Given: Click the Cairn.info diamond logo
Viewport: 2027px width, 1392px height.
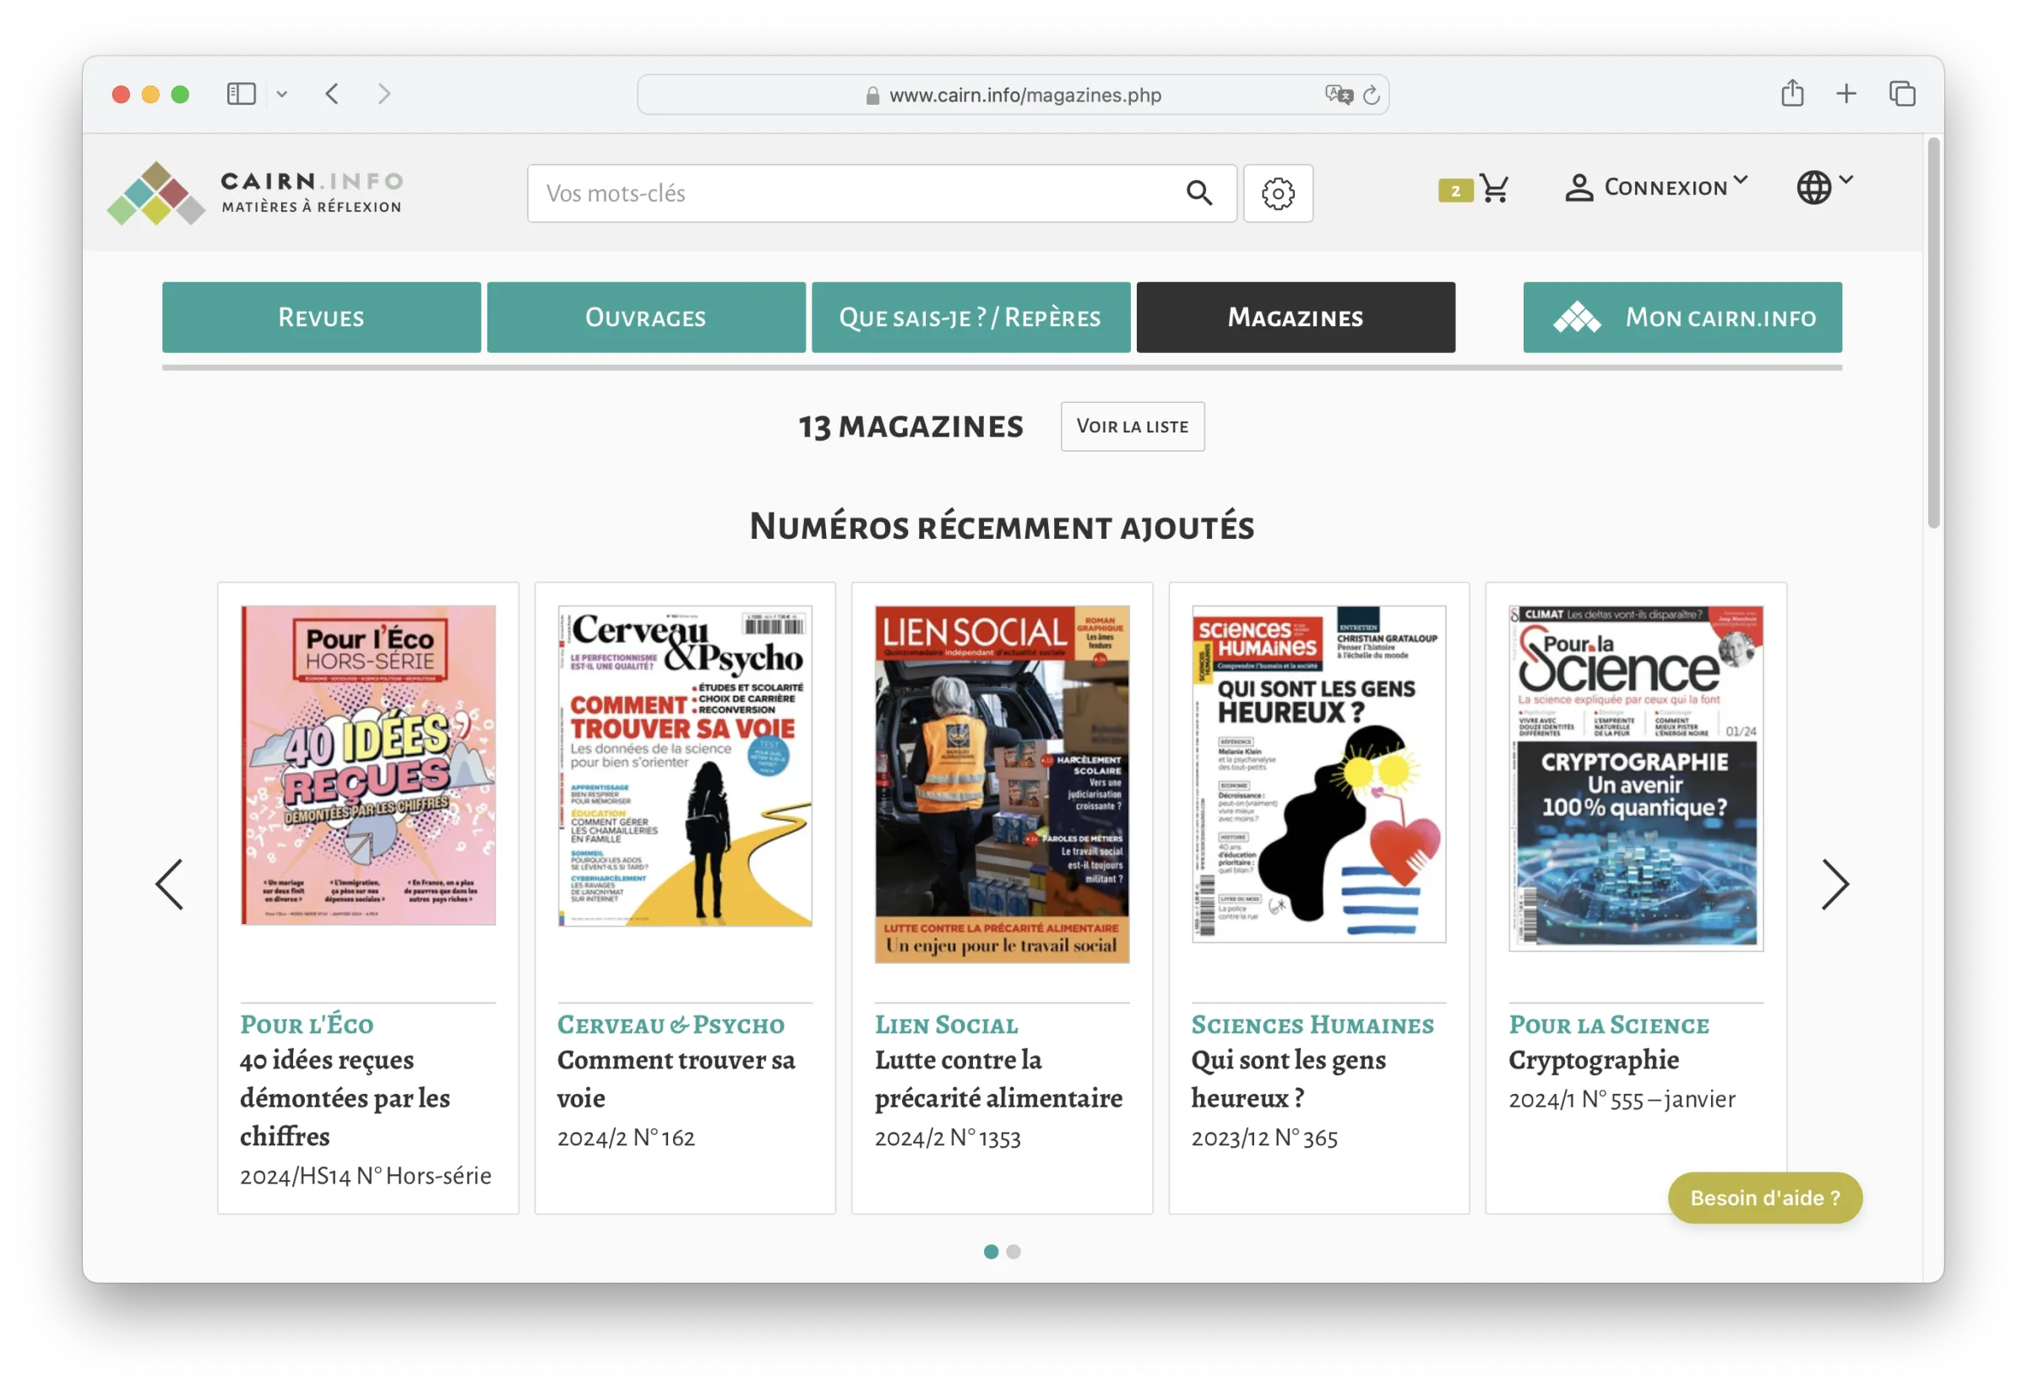Looking at the screenshot, I should [x=156, y=193].
